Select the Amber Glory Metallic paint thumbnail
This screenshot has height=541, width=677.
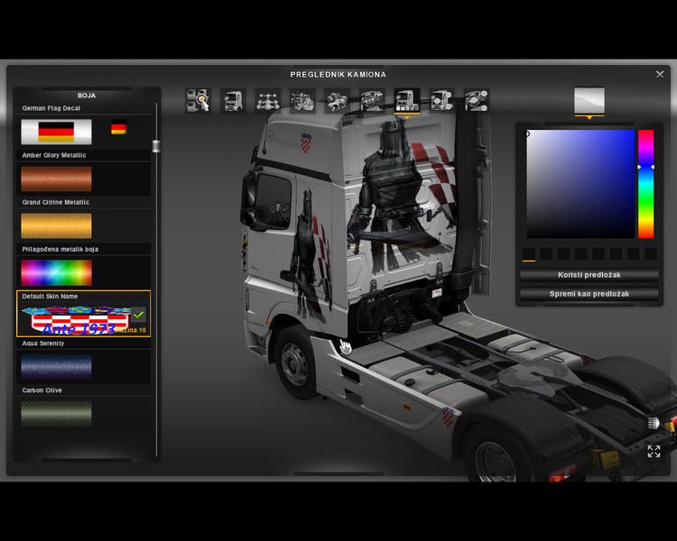pyautogui.click(x=56, y=179)
